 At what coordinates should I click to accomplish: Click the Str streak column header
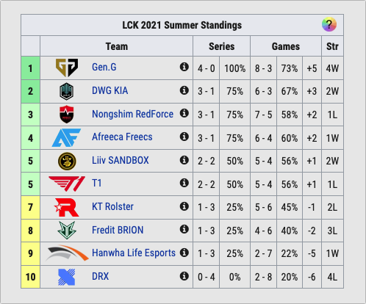[332, 46]
